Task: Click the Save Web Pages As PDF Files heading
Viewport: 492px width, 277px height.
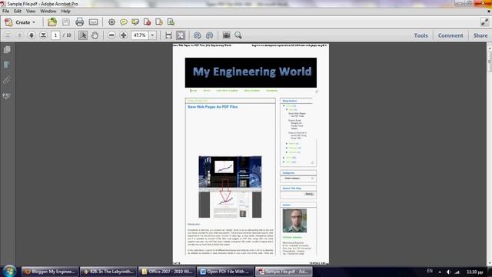Action: click(212, 107)
